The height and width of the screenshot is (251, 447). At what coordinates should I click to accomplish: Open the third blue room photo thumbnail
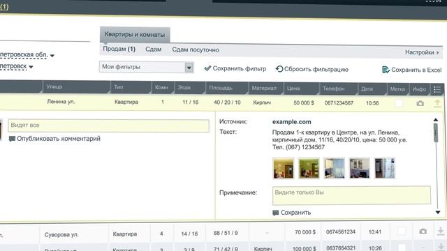point(334,168)
